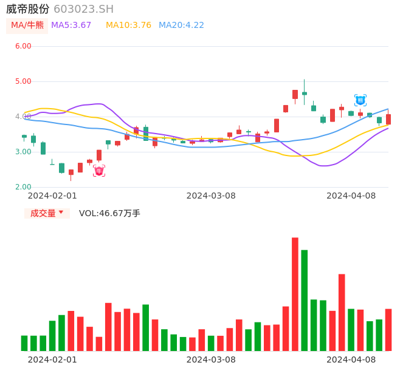
Task: Click the 6.00 price axis label
Action: (x=23, y=46)
